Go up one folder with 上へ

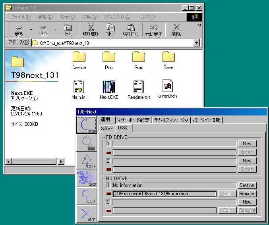pyautogui.click(x=68, y=30)
